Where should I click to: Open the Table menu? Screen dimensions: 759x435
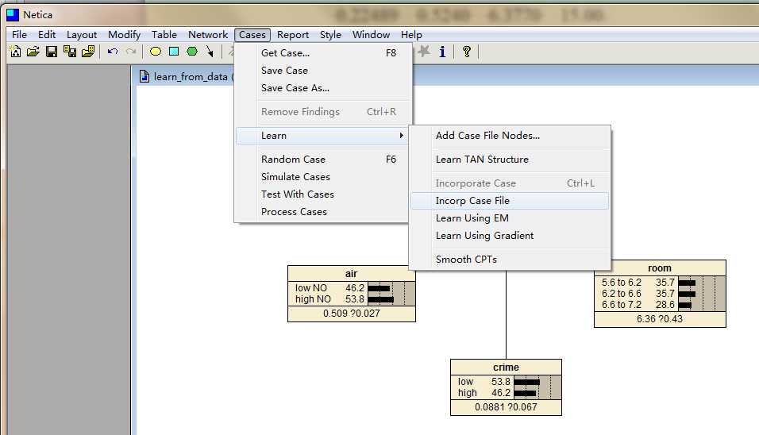click(x=164, y=35)
